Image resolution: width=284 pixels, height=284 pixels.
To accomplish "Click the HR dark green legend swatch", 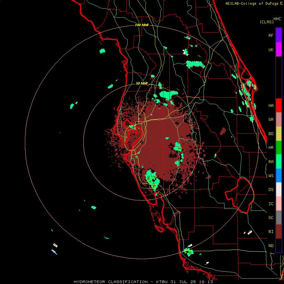I will click(x=279, y=148).
